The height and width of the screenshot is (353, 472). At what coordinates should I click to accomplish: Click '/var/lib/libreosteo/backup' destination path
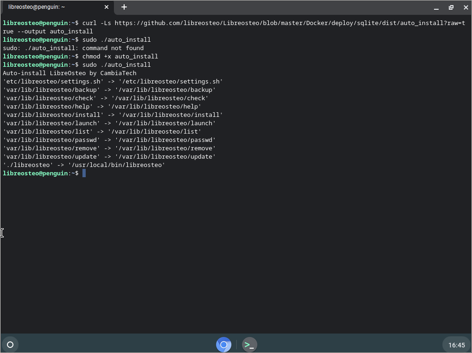tap(165, 90)
